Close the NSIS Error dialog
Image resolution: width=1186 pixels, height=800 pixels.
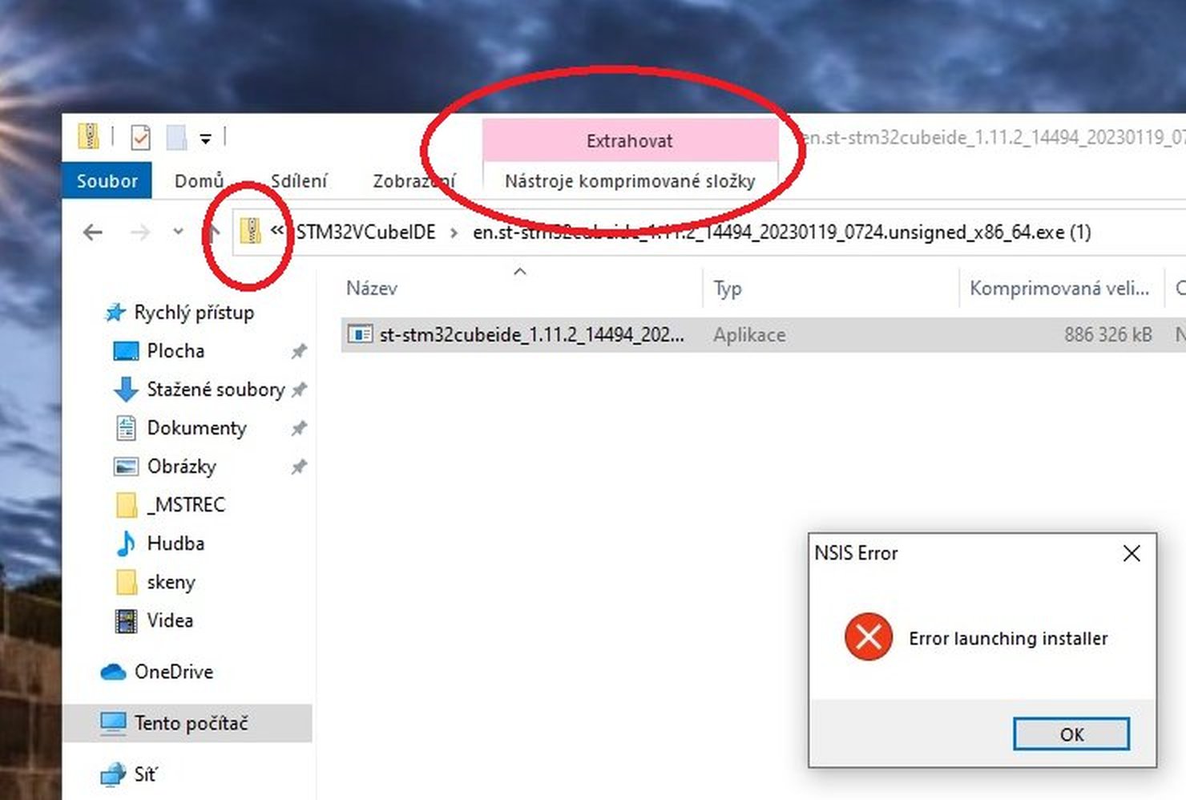pyautogui.click(x=1132, y=553)
